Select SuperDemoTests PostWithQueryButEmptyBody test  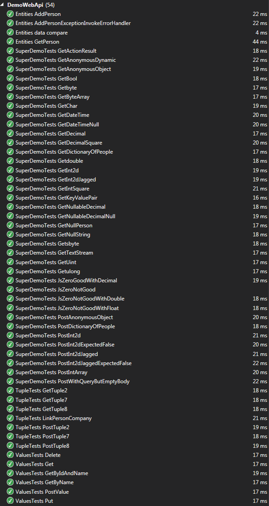(x=134, y=381)
